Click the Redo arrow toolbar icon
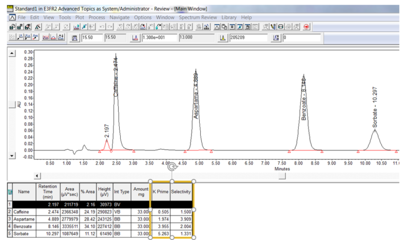This screenshot has width=407, height=240. point(110,26)
